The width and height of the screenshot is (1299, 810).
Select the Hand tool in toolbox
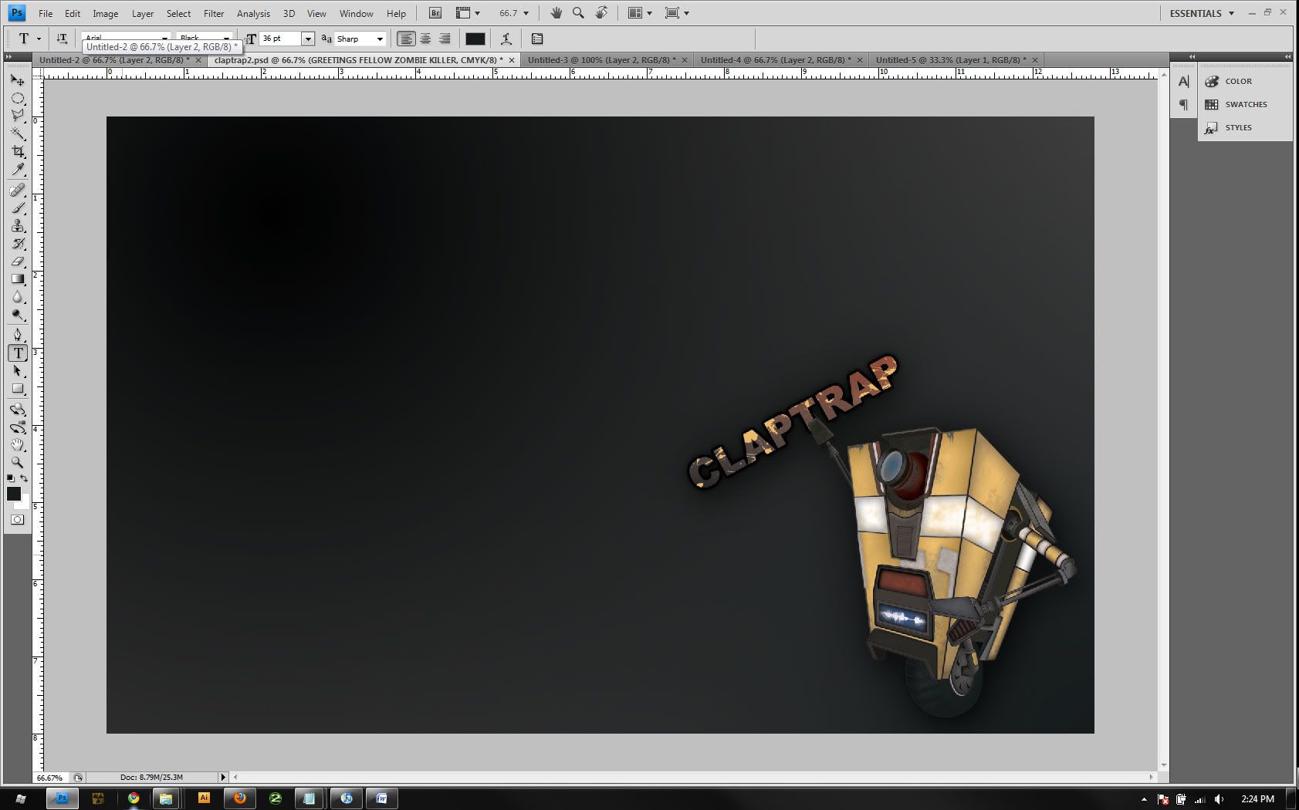click(18, 445)
